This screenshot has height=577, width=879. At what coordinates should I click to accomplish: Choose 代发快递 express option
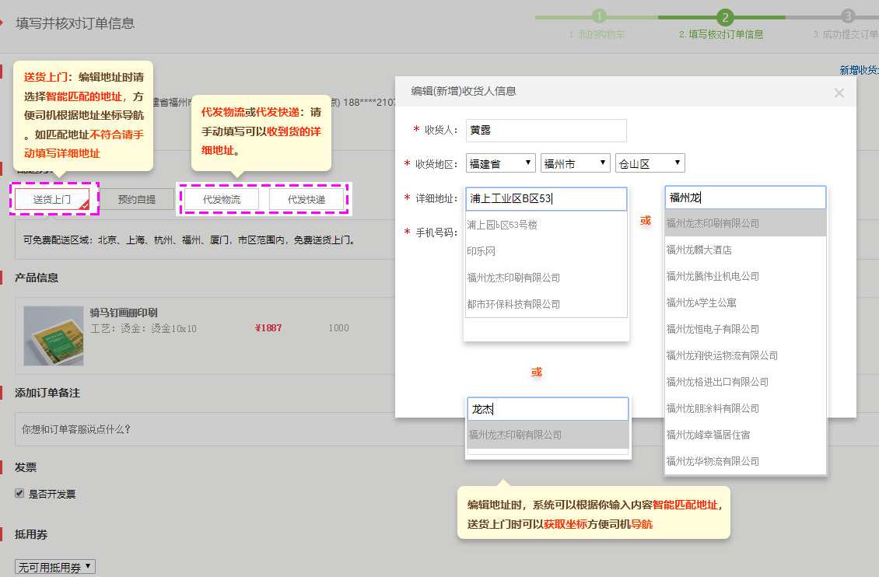(x=306, y=199)
